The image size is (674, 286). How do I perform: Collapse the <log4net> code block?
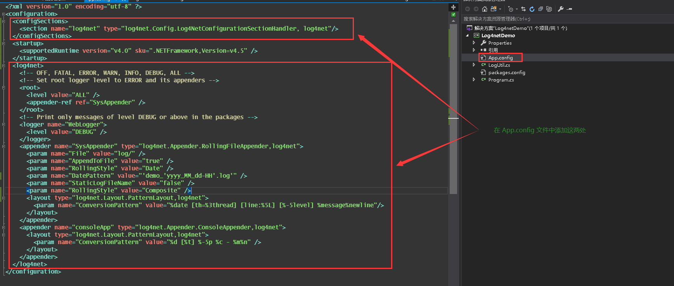tap(3, 66)
